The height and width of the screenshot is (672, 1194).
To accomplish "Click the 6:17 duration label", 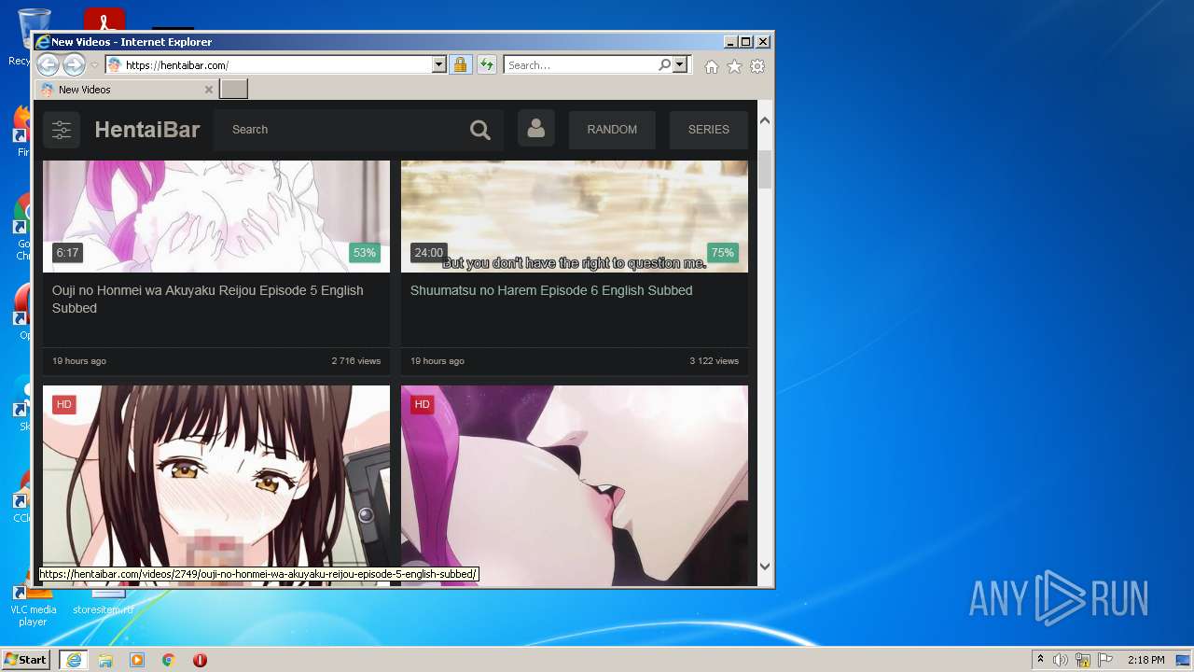I will click(67, 252).
